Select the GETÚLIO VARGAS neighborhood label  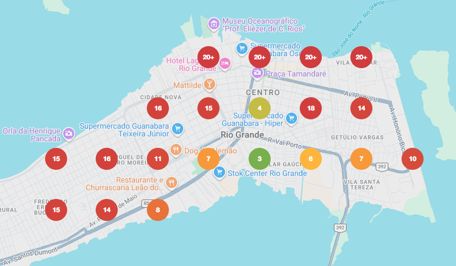[x=357, y=137]
